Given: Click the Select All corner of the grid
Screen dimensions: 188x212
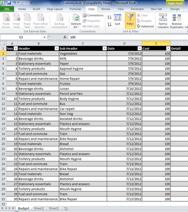Looking at the screenshot, I should [x=3, y=44].
